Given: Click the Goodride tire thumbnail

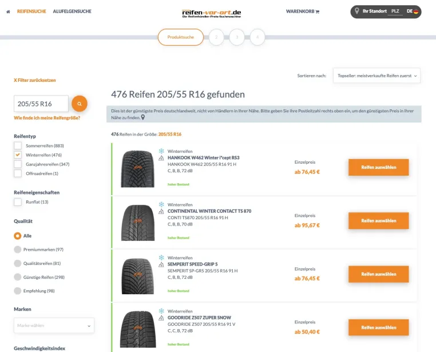Looking at the screenshot, I should tap(138, 329).
